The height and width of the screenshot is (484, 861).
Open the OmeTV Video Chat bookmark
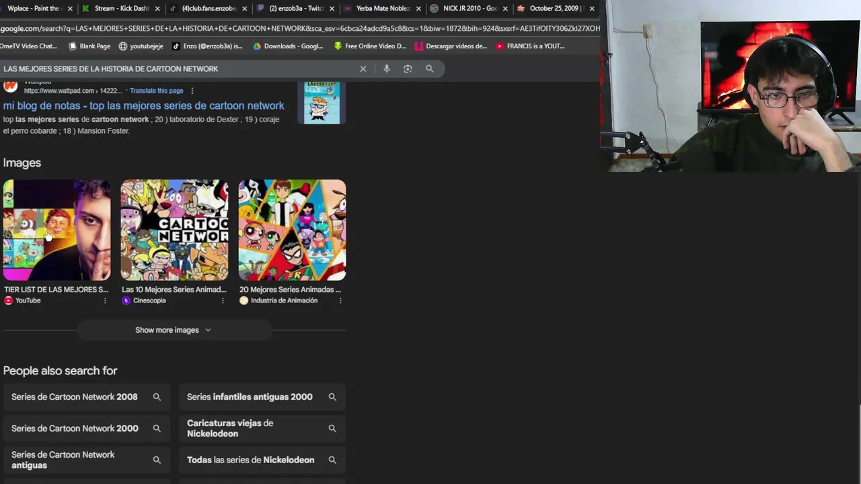point(28,46)
